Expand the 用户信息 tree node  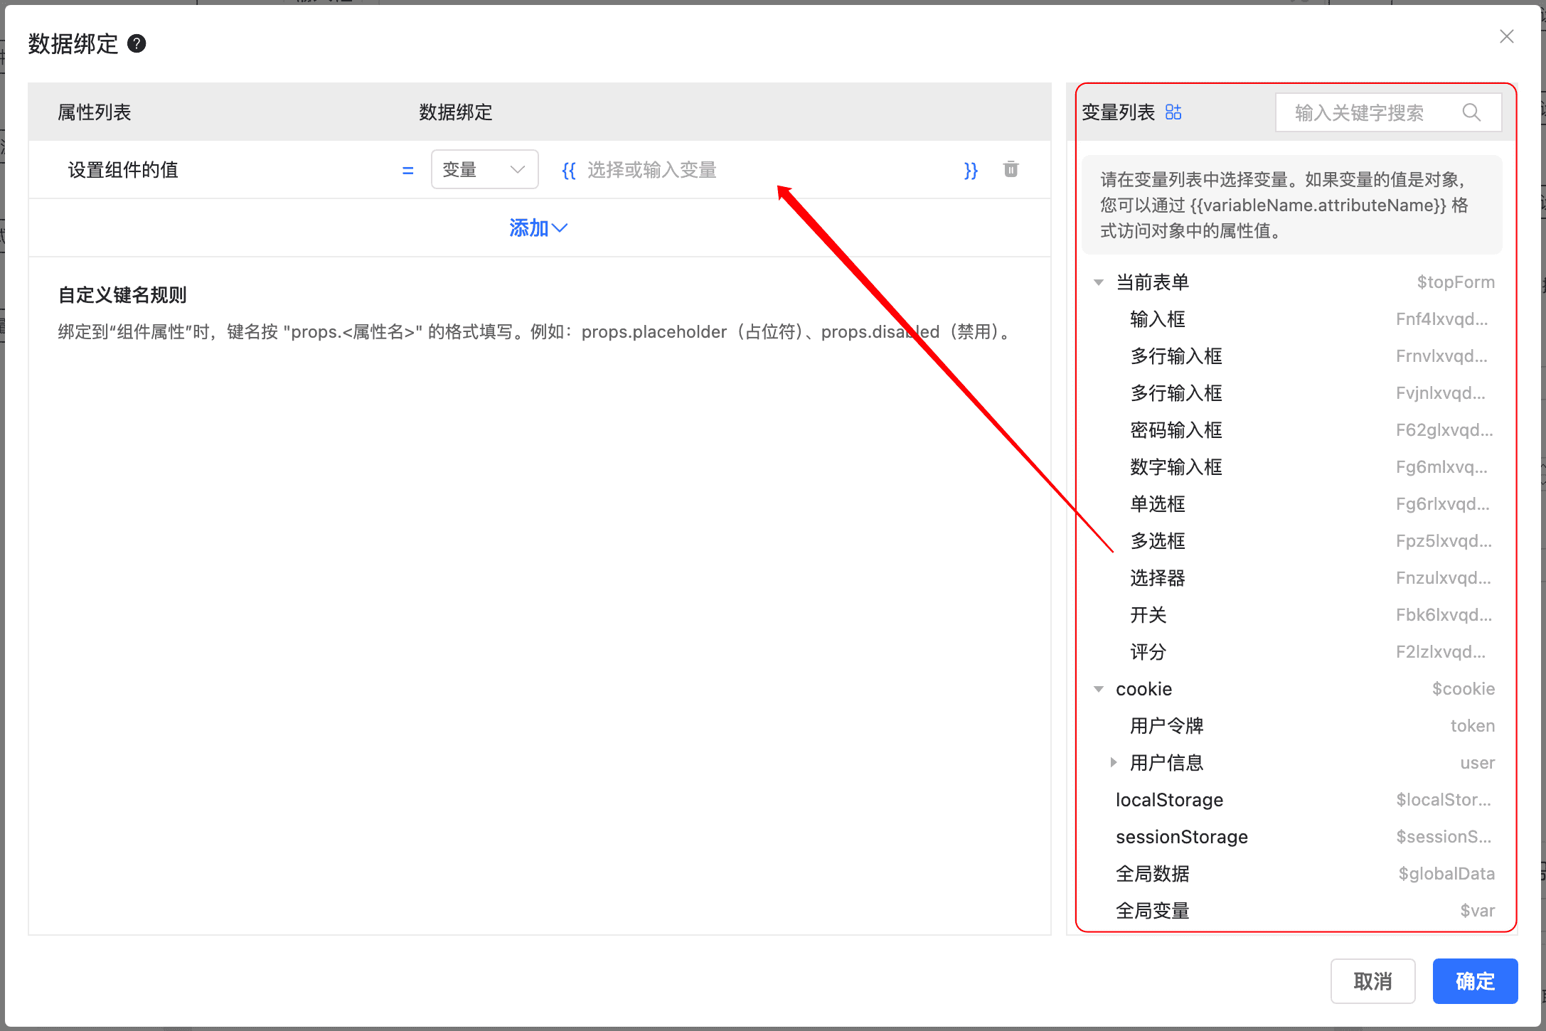[1113, 763]
